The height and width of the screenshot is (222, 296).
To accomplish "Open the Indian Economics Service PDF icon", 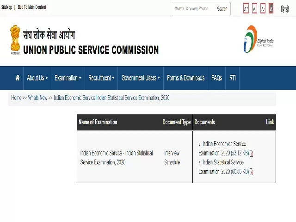I will pyautogui.click(x=252, y=154).
